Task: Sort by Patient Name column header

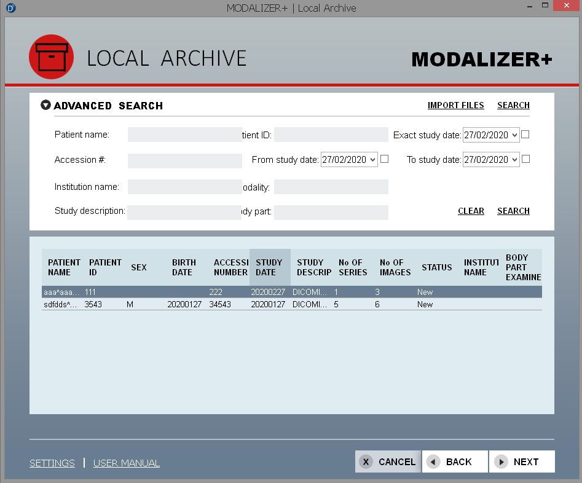Action: coord(64,267)
